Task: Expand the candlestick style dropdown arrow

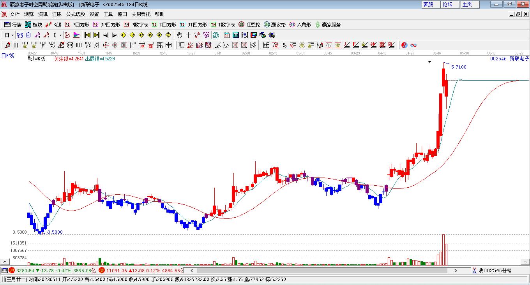Action: (x=60, y=35)
